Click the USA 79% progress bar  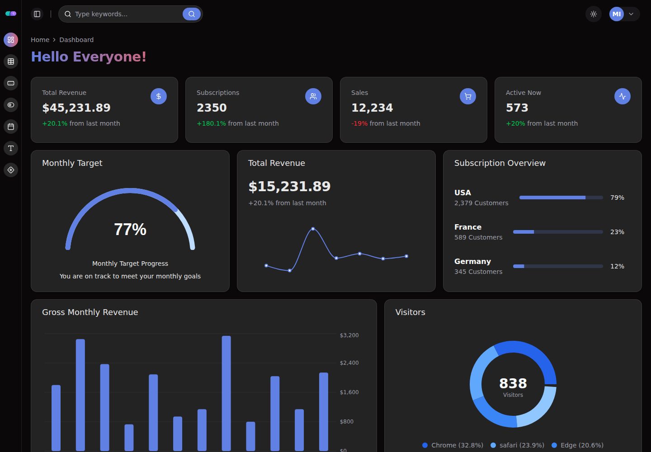point(561,198)
